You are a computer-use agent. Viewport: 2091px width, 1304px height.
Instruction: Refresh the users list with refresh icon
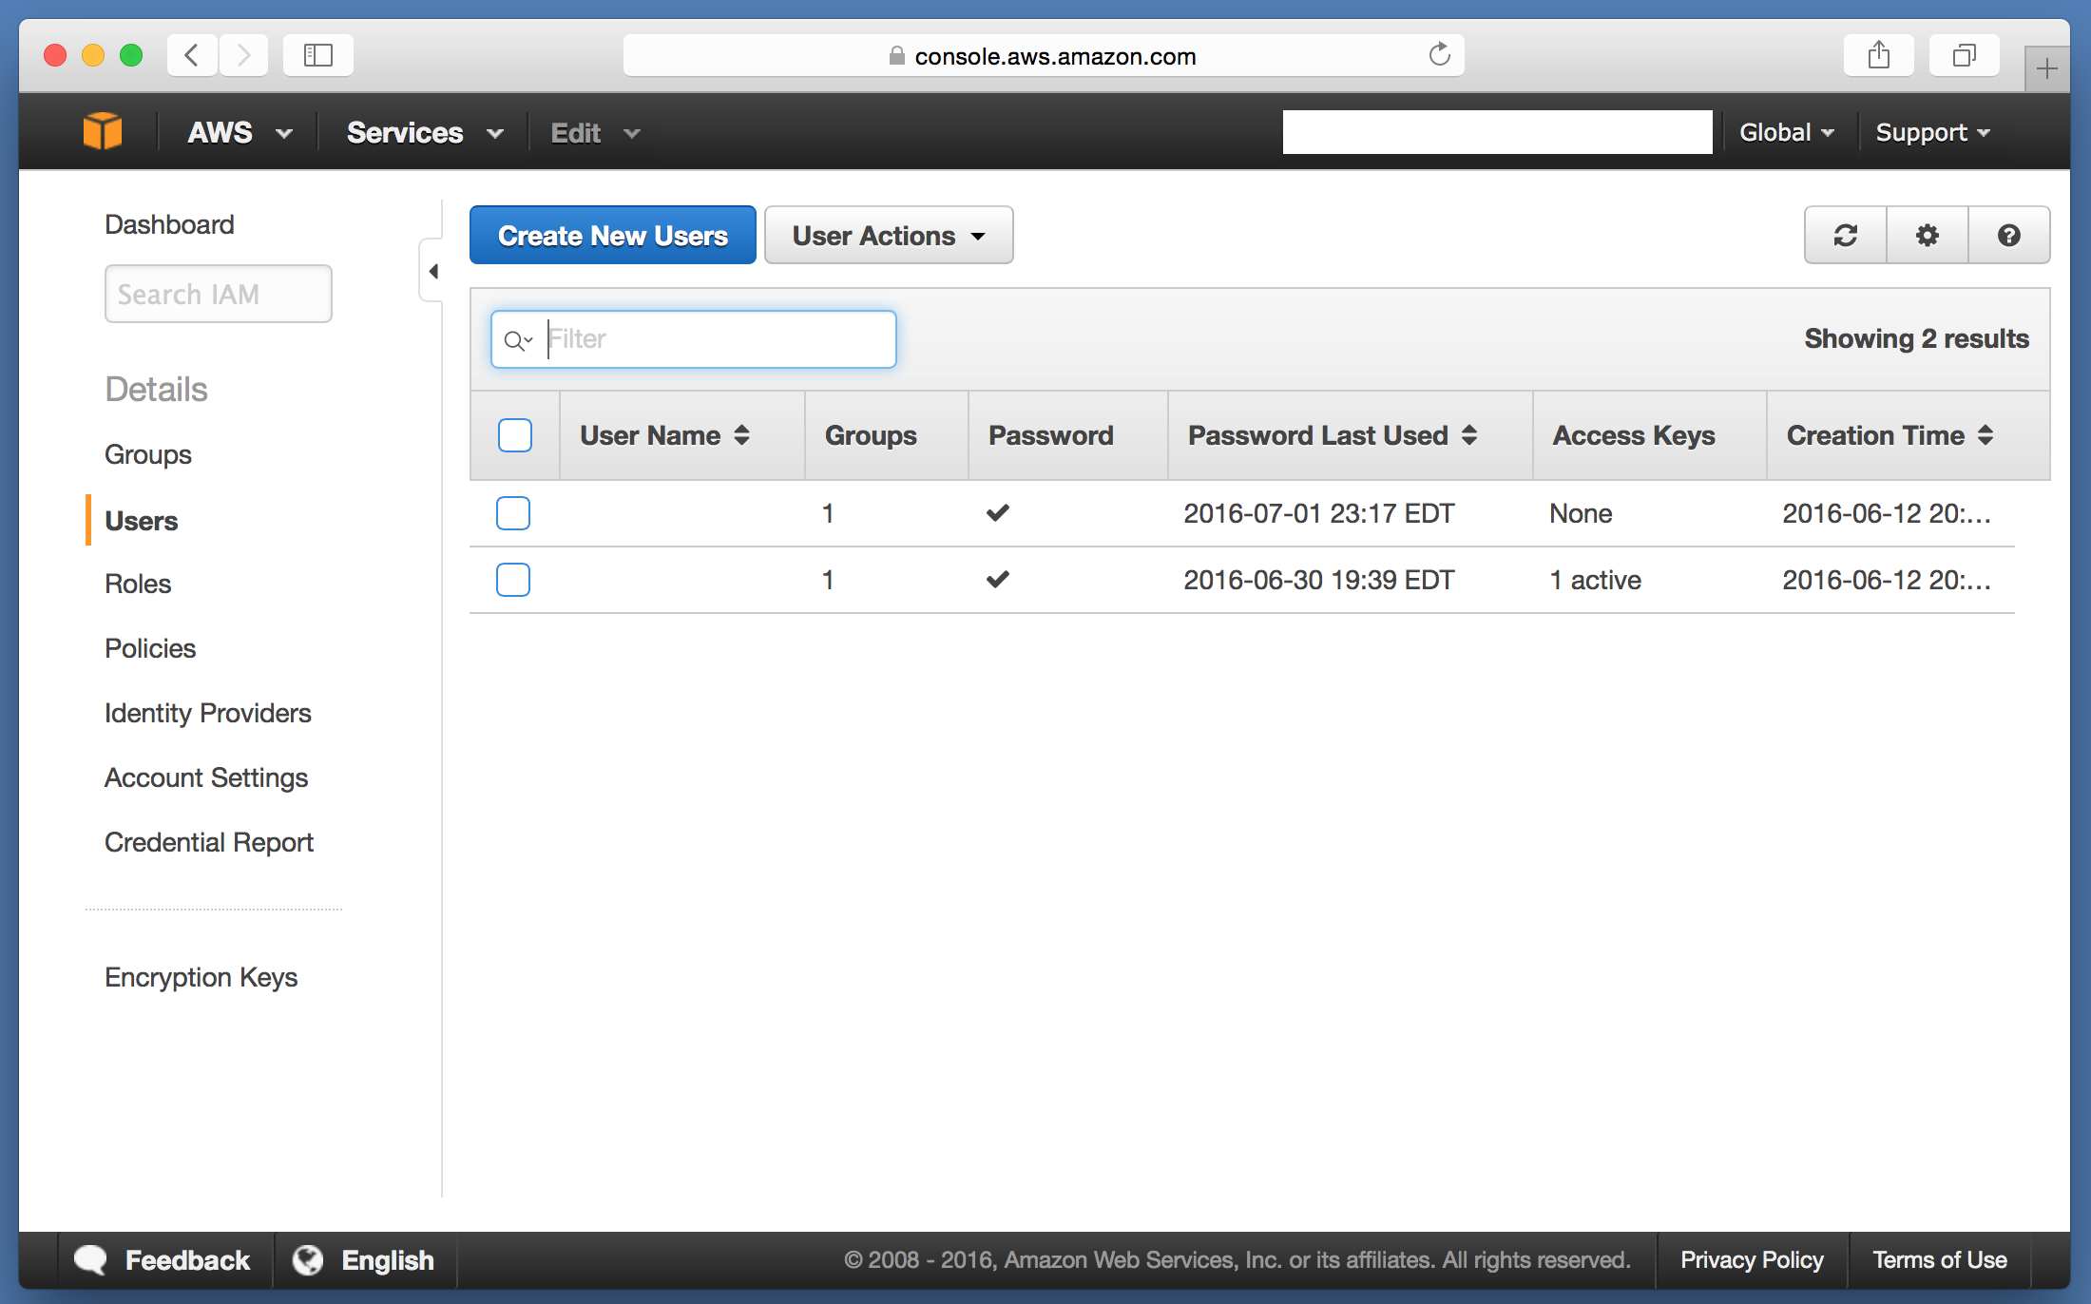[1845, 236]
